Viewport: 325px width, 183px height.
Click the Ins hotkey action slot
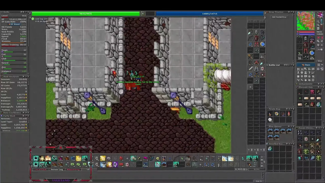(201, 158)
